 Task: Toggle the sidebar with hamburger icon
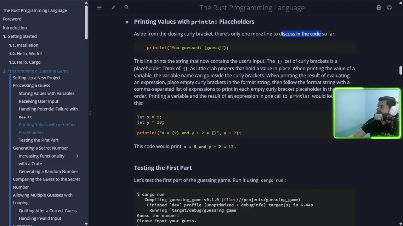99,8
